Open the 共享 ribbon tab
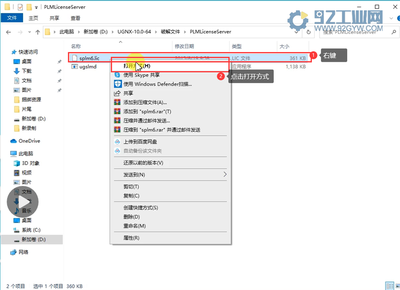The image size is (400, 290). coord(54,18)
